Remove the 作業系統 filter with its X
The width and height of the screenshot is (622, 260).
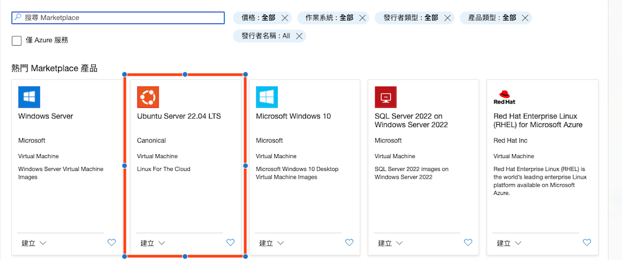362,18
